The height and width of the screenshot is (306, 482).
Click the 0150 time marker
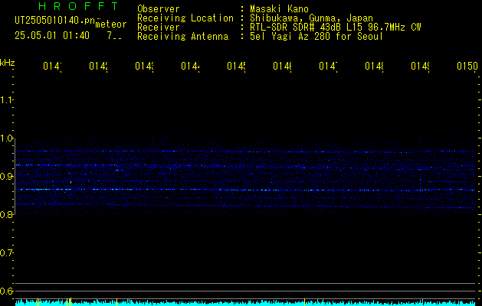point(467,66)
